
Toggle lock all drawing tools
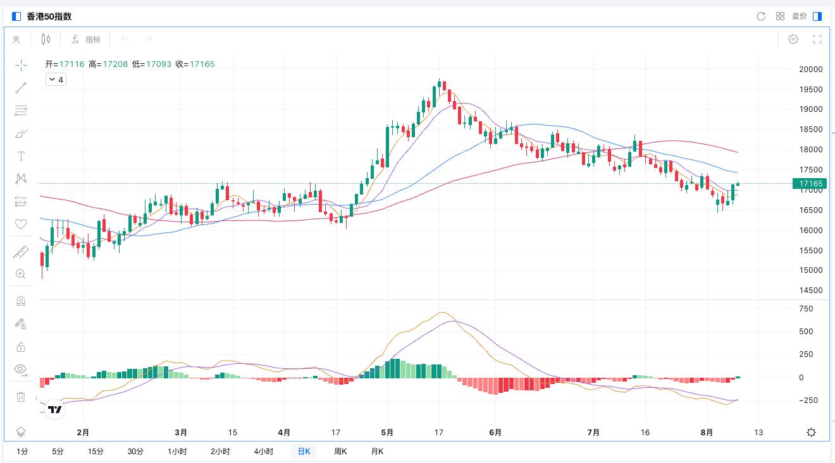click(21, 347)
